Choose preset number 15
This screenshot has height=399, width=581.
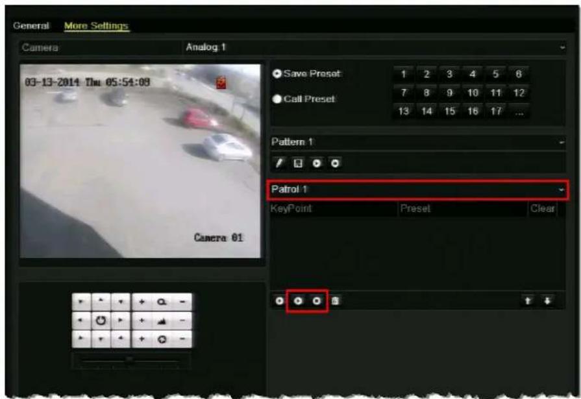[x=449, y=111]
